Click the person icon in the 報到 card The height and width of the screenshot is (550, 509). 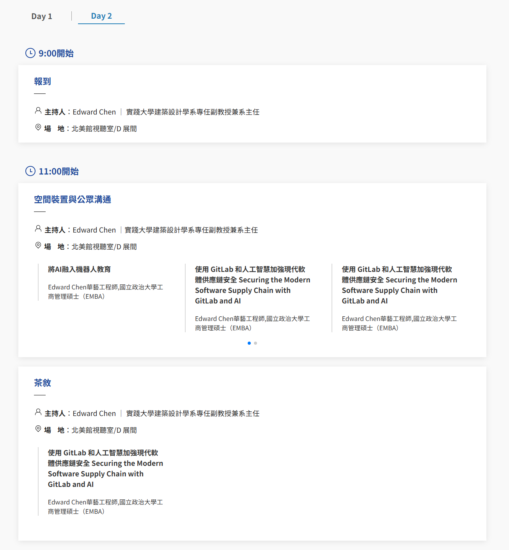coord(38,111)
